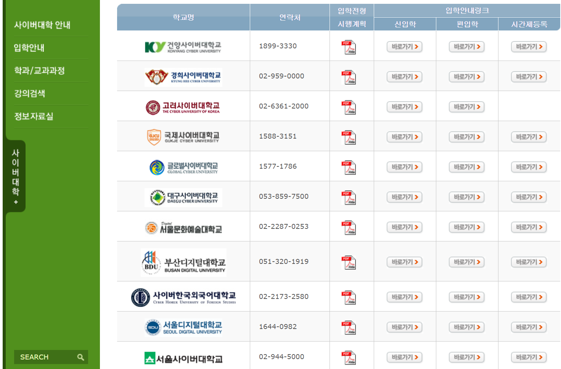Click 서울디지털대학교 logo
This screenshot has width=561, height=369.
click(x=183, y=327)
